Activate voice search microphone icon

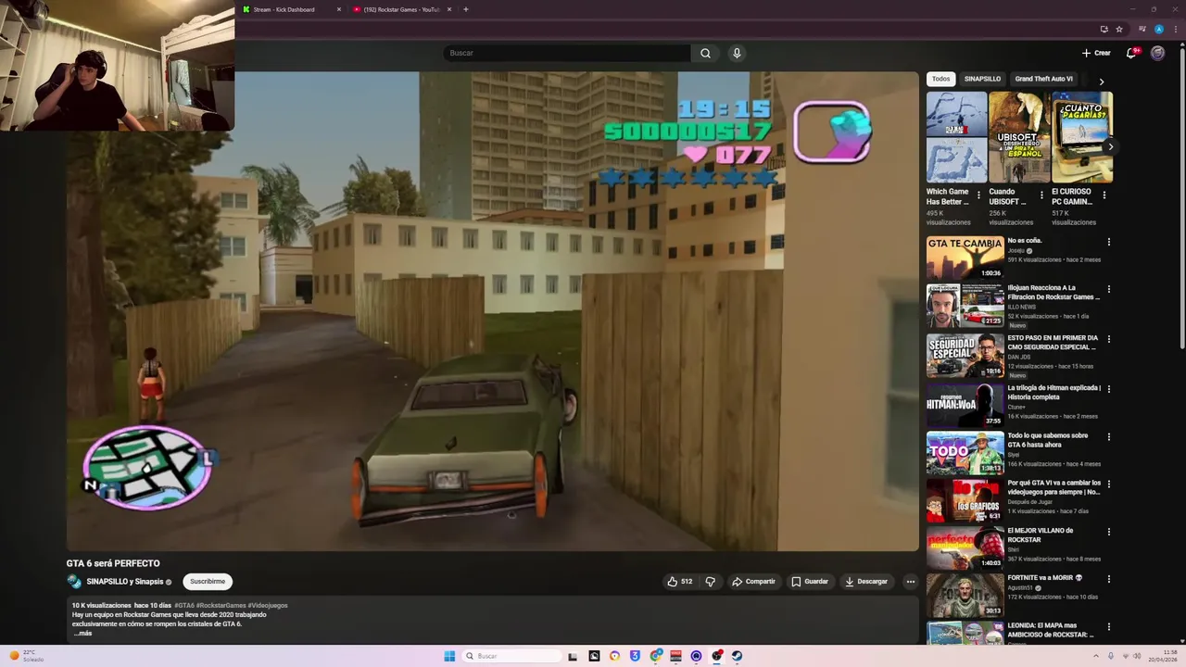click(737, 53)
